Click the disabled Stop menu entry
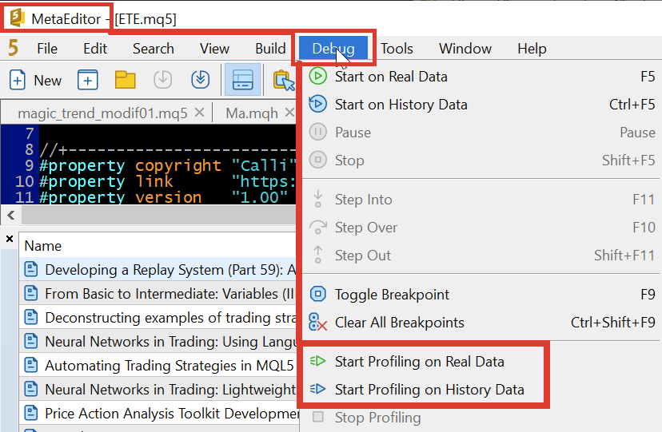 481,161
